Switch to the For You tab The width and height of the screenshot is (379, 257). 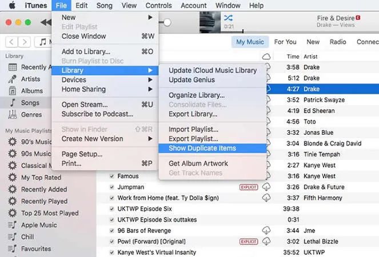[285, 42]
